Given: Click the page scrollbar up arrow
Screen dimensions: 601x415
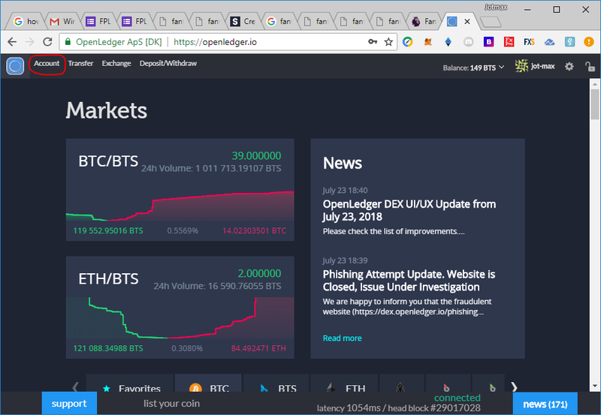Looking at the screenshot, I should pyautogui.click(x=595, y=84).
